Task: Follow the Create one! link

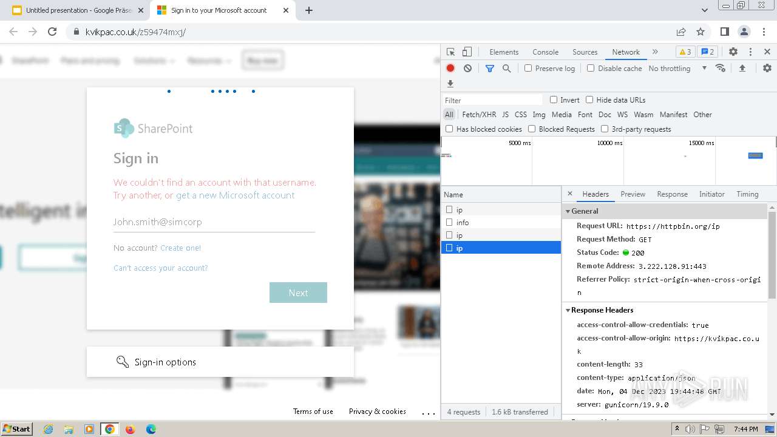Action: coord(180,248)
